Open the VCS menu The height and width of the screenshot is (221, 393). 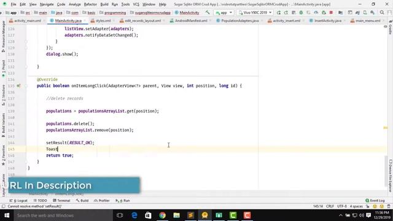coord(136,4)
